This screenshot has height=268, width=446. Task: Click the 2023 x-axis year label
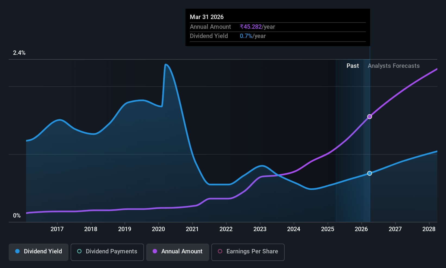260,229
